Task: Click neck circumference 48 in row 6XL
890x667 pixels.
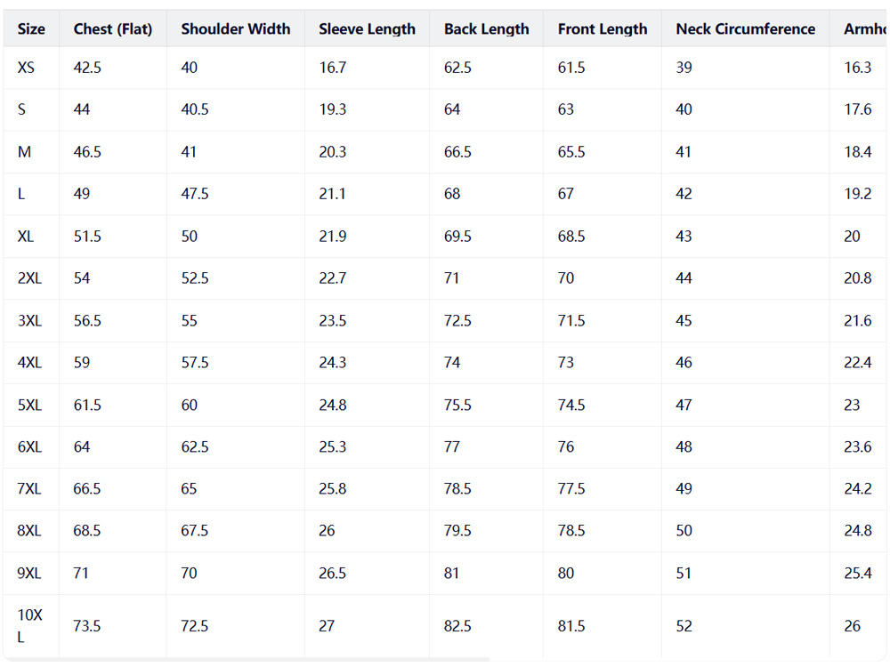Action: tap(684, 446)
